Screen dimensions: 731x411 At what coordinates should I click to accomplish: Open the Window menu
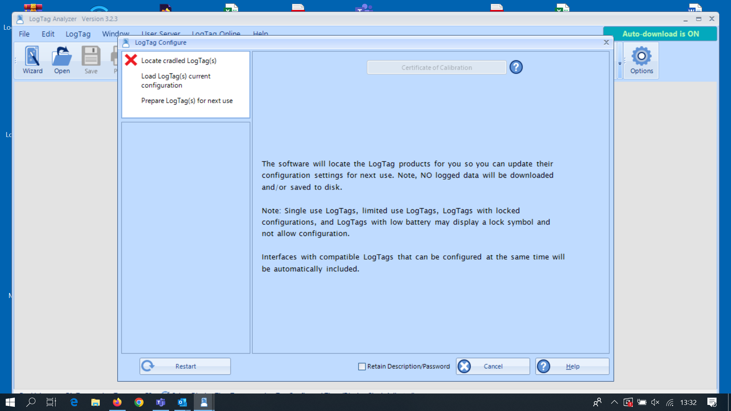click(x=115, y=33)
